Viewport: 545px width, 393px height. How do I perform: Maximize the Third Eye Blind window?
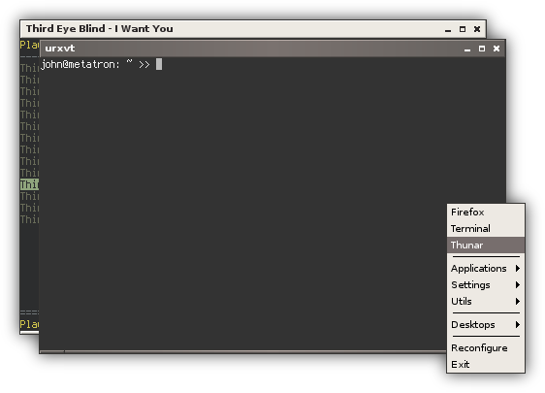[x=463, y=29]
